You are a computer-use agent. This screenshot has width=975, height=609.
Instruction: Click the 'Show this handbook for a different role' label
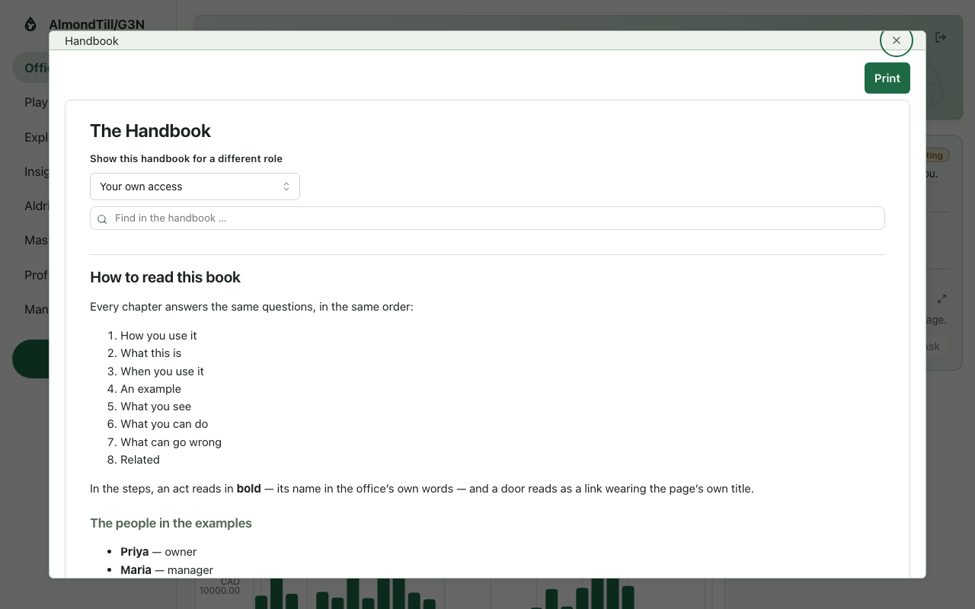coord(186,159)
